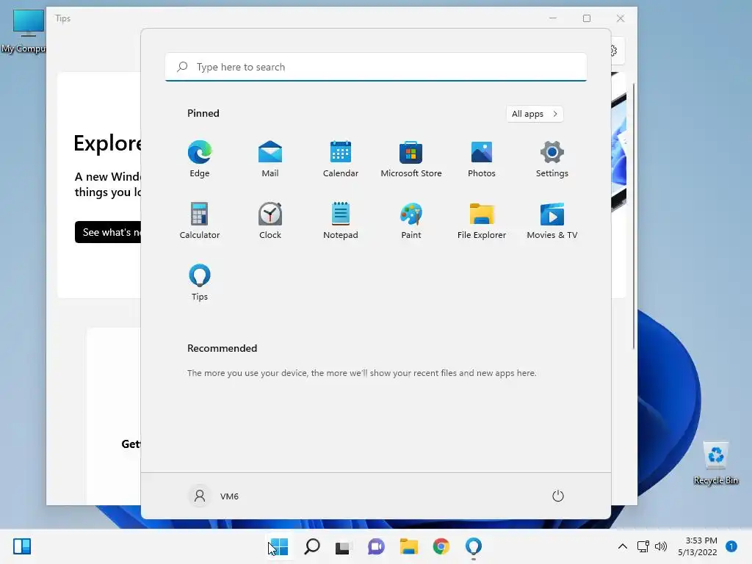Open the pinned Tips app

coord(200,283)
